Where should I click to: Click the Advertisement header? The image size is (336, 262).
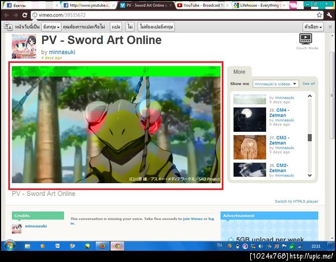[x=269, y=216]
